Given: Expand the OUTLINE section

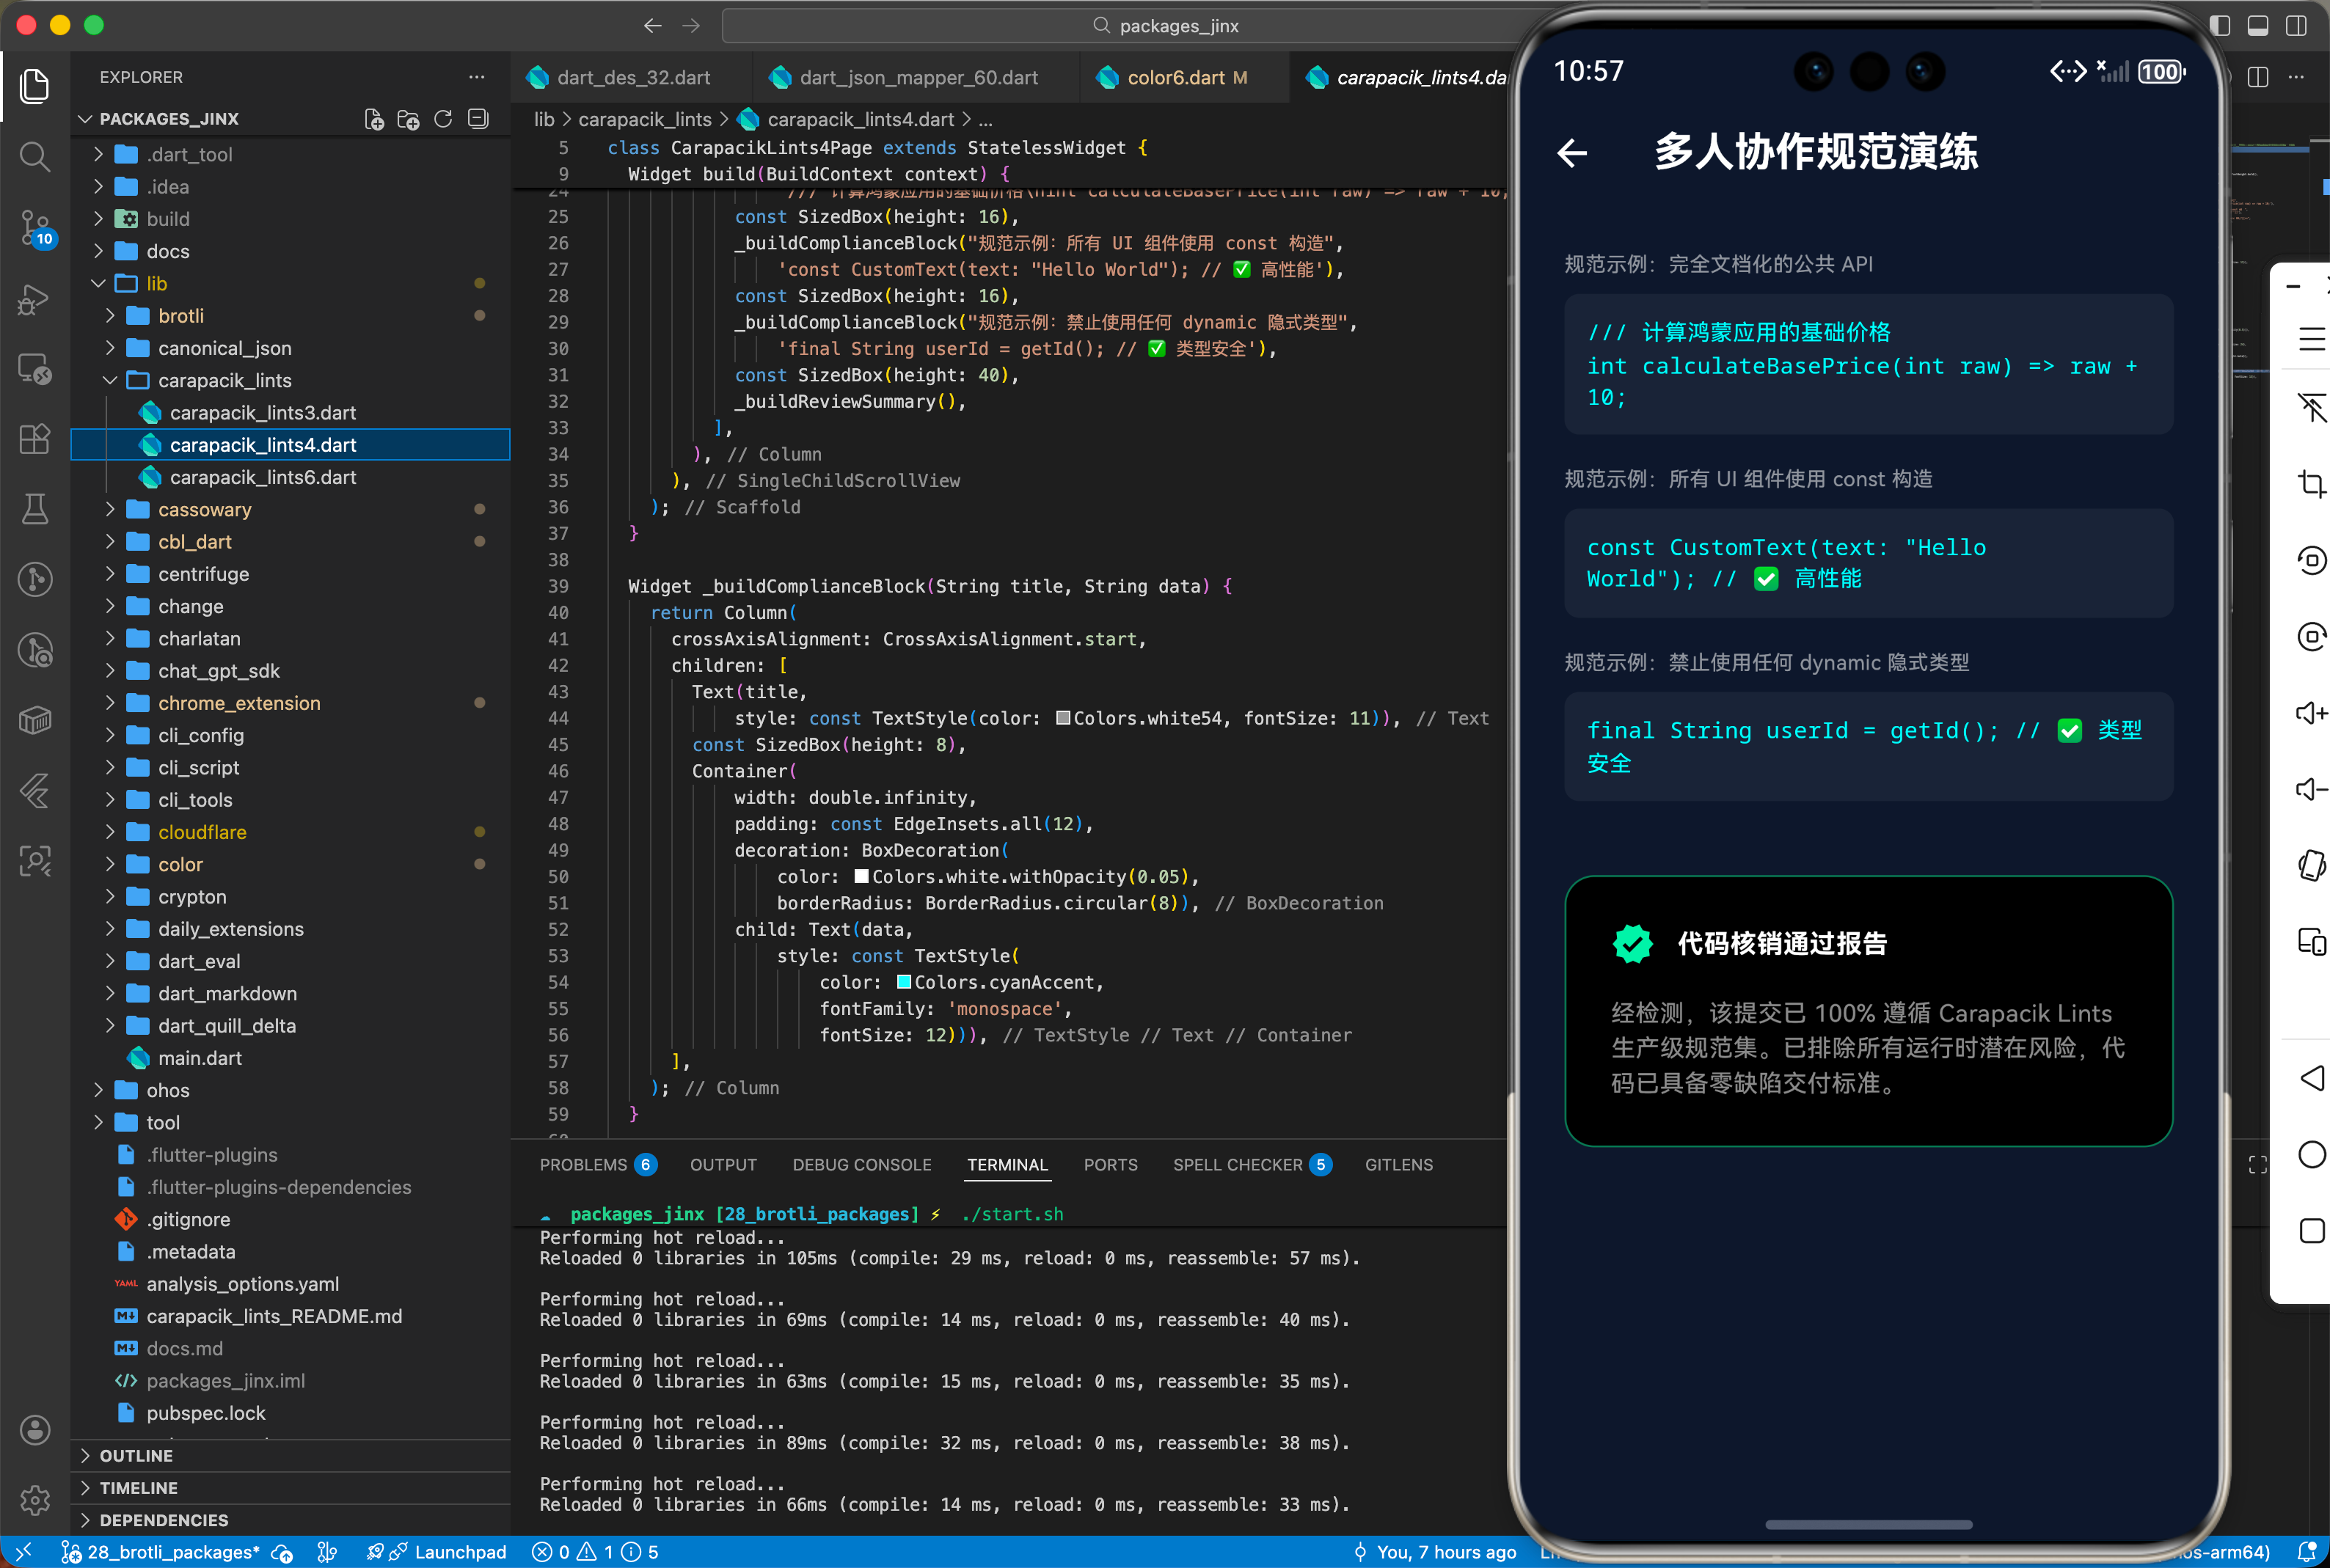Looking at the screenshot, I should click(136, 1455).
